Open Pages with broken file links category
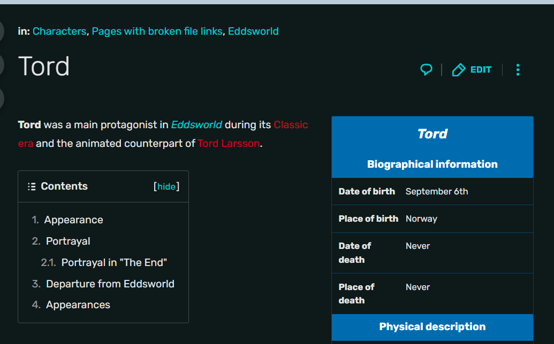This screenshot has height=344, width=554. click(x=157, y=32)
